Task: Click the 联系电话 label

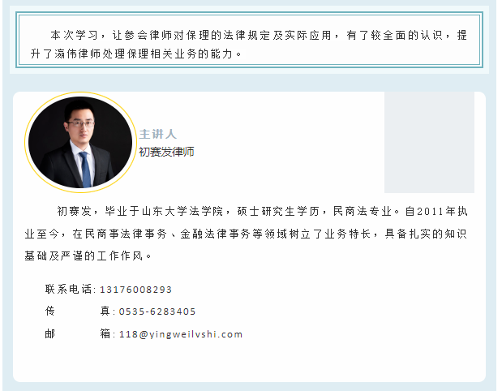Action: [68, 289]
